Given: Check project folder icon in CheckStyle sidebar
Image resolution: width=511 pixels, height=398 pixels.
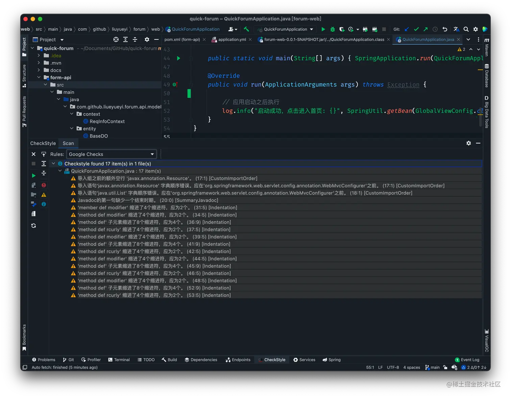Looking at the screenshot, I should (33, 195).
